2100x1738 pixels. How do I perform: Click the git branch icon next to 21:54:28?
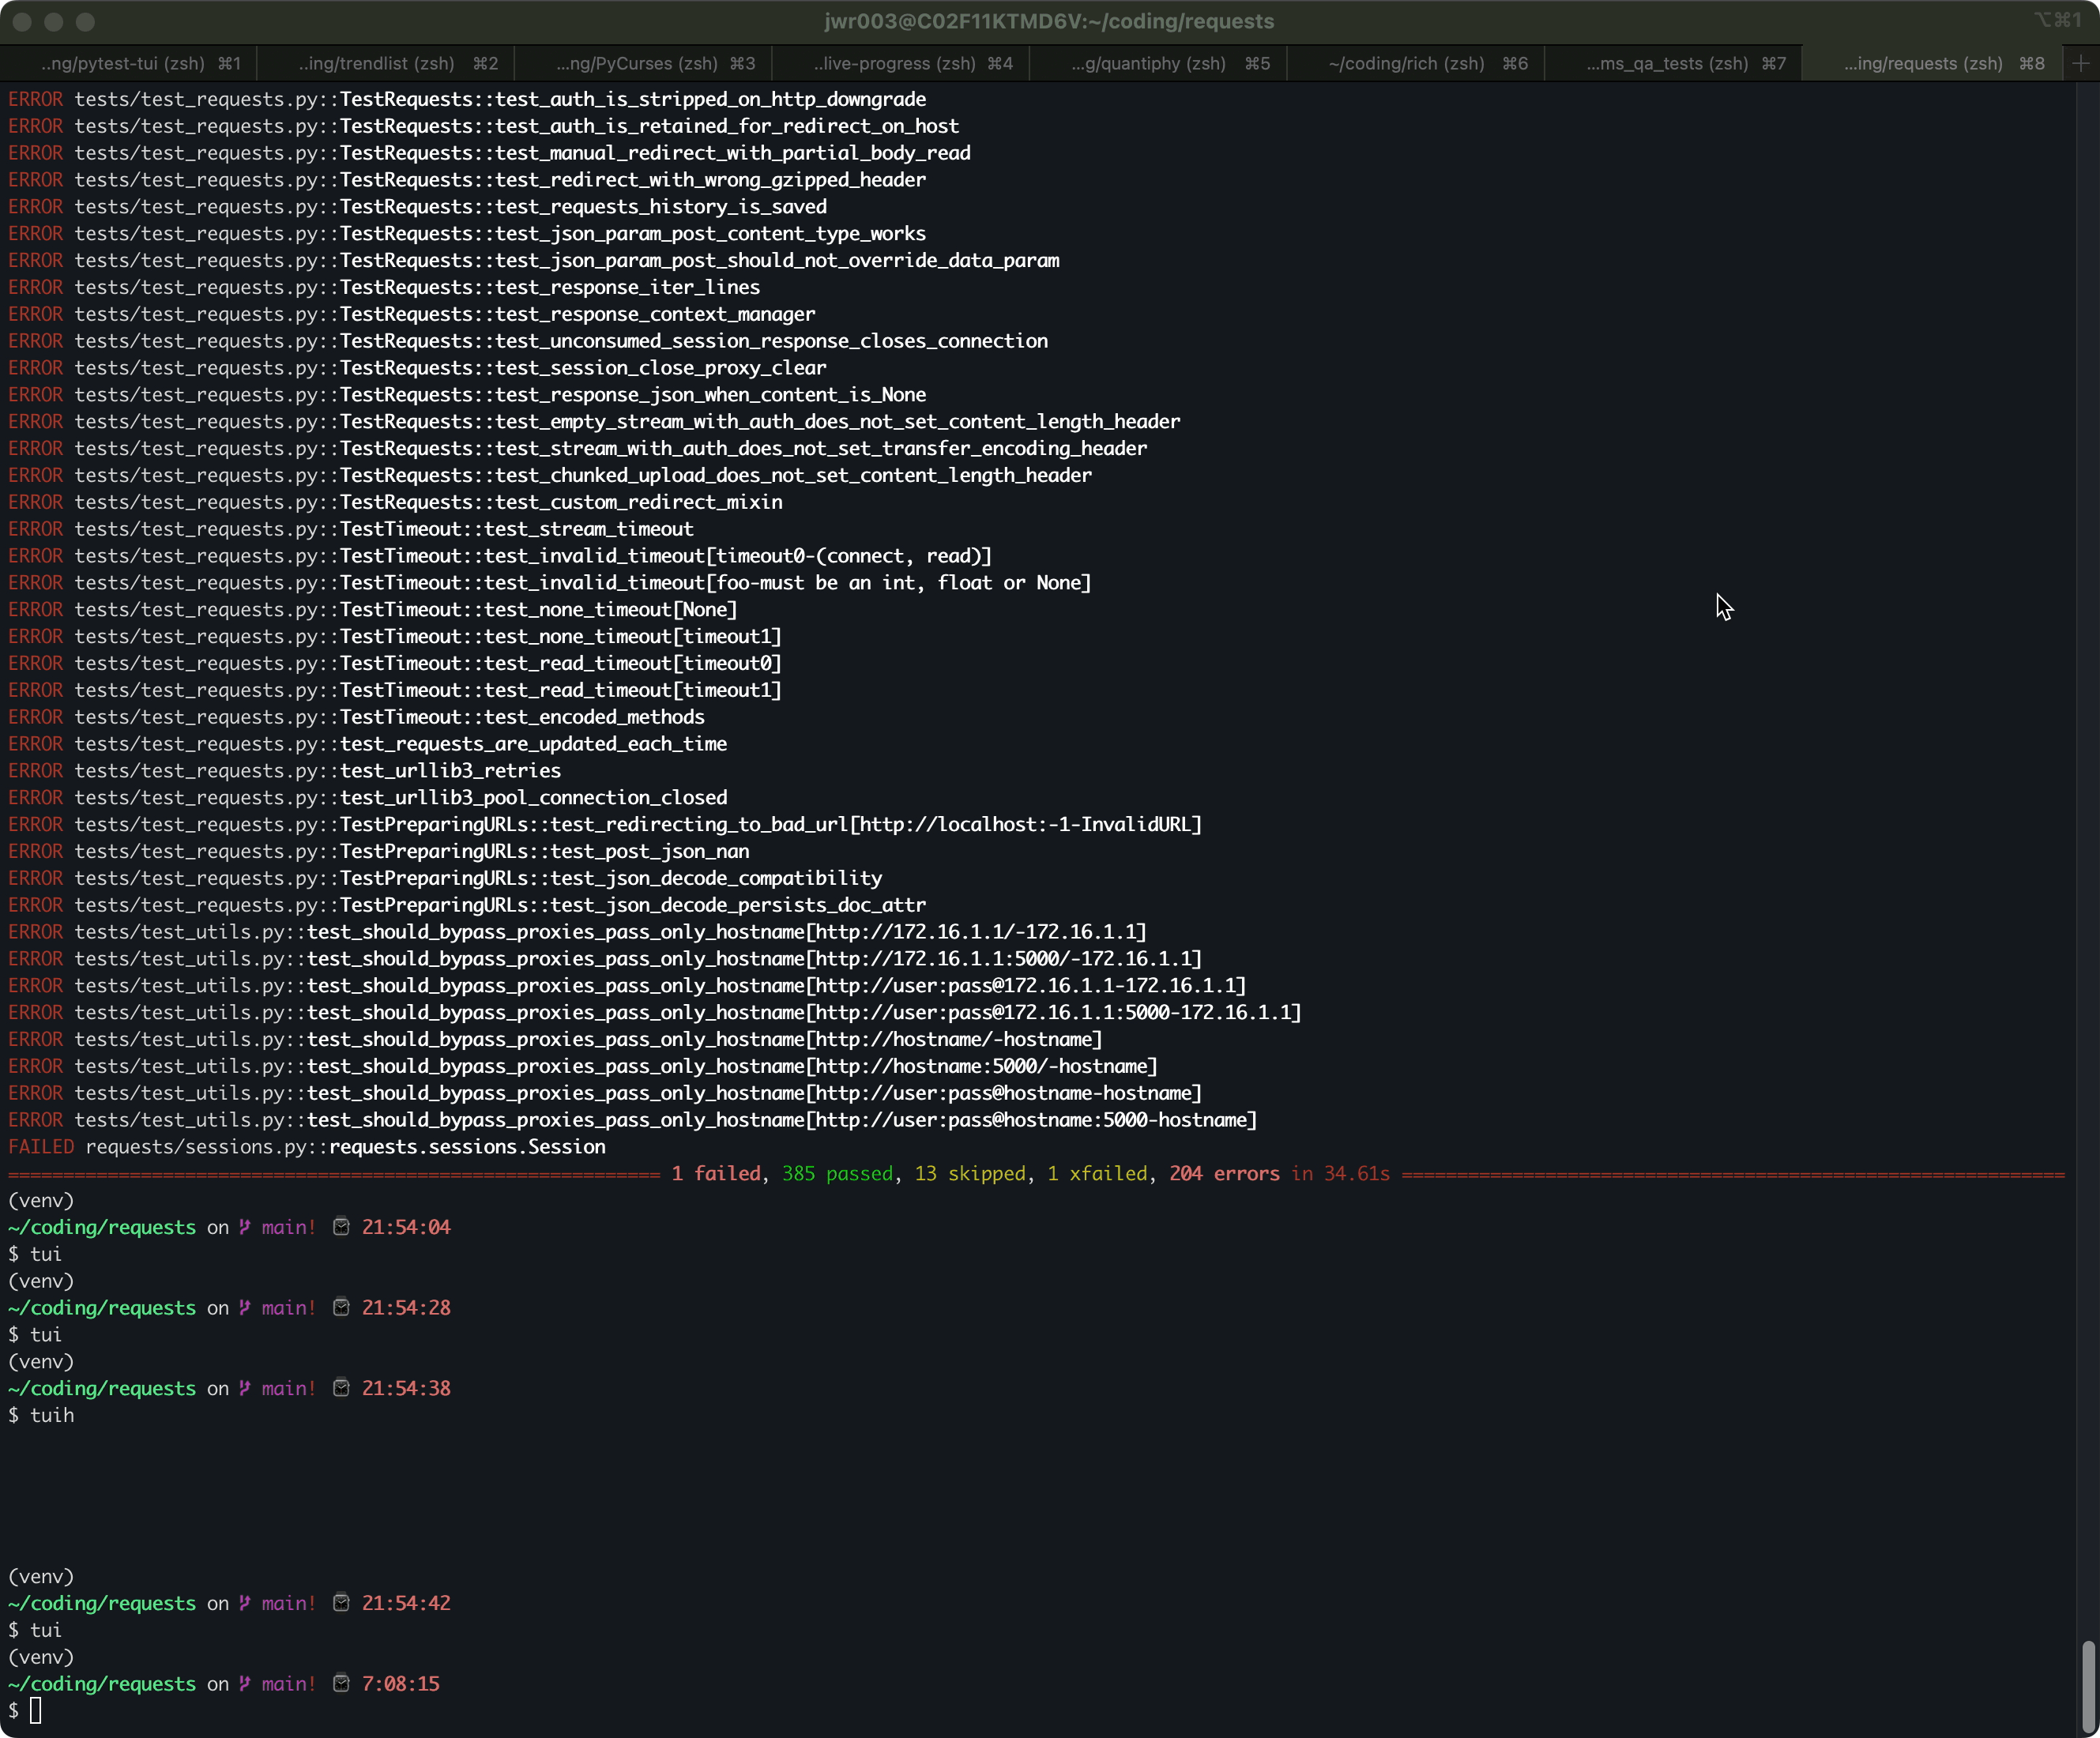click(x=245, y=1307)
